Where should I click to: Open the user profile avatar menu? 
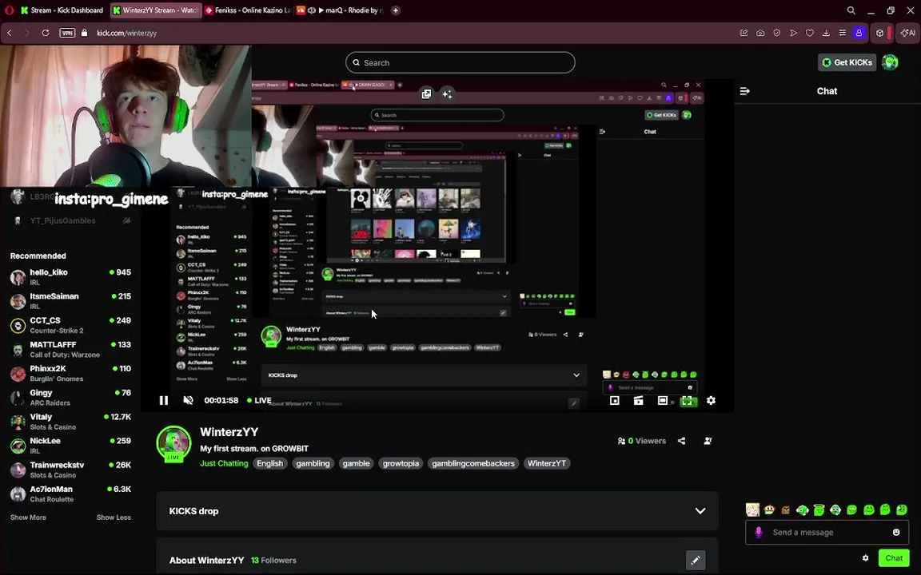pyautogui.click(x=890, y=62)
